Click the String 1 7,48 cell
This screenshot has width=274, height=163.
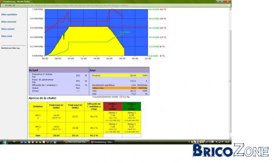[x=113, y=128]
